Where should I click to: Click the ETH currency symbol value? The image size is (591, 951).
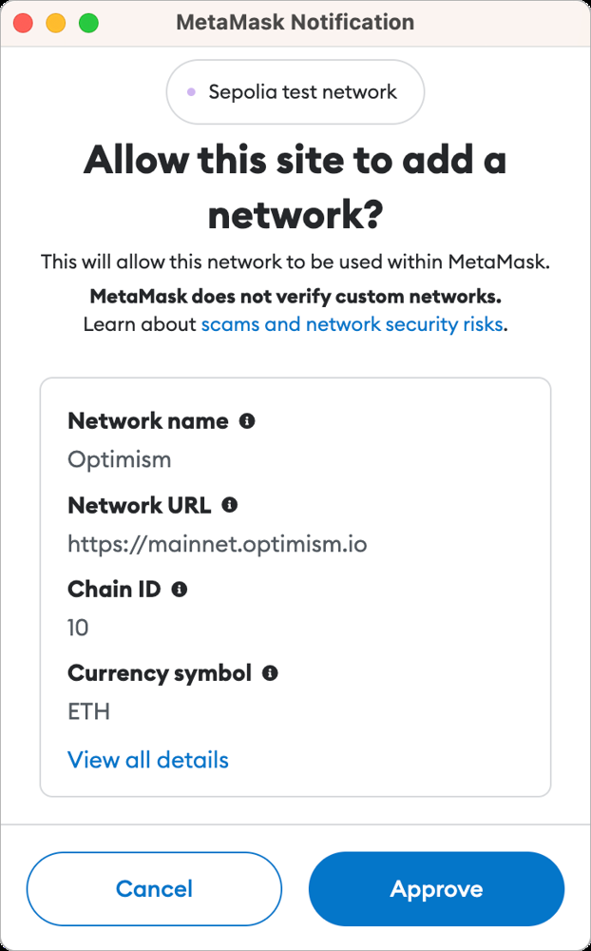88,710
